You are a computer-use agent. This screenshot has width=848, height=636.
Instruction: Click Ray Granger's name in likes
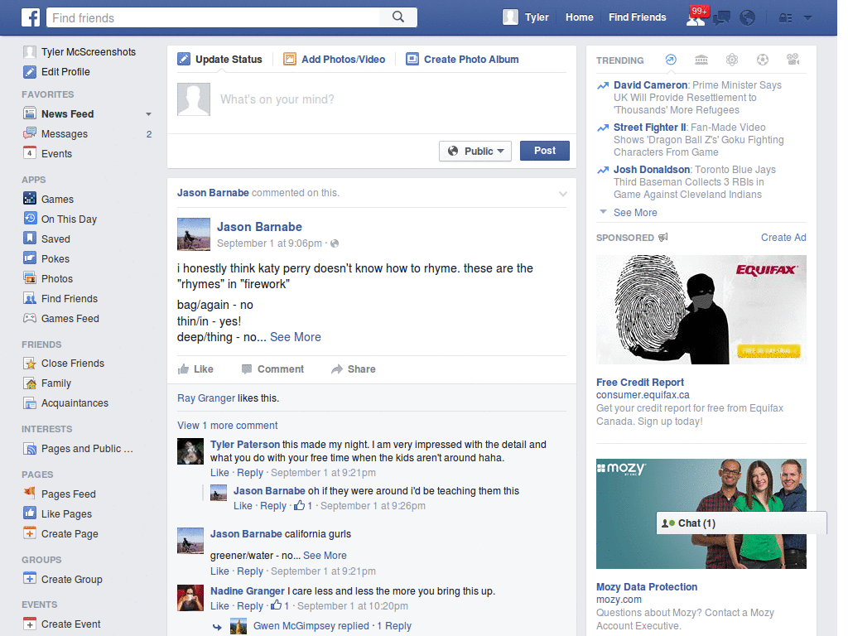206,398
